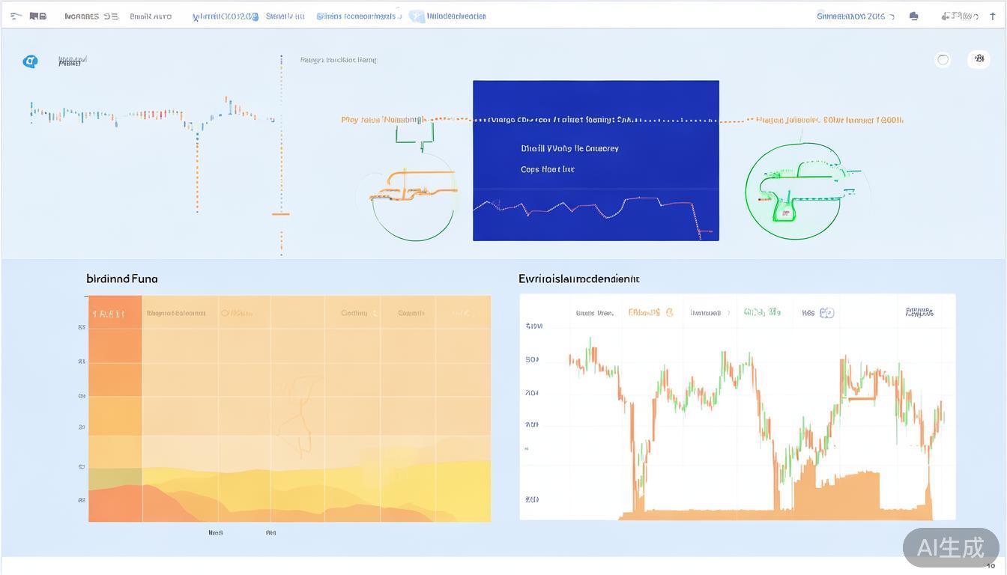Expand the third legend item with chevron in candlestick chart
The image size is (1007, 575).
pyautogui.click(x=709, y=313)
